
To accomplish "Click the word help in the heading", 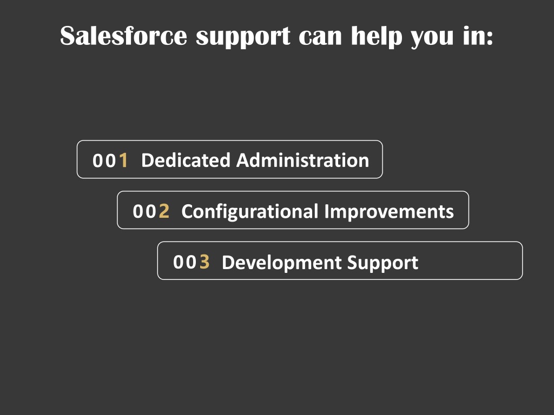I will [377, 37].
